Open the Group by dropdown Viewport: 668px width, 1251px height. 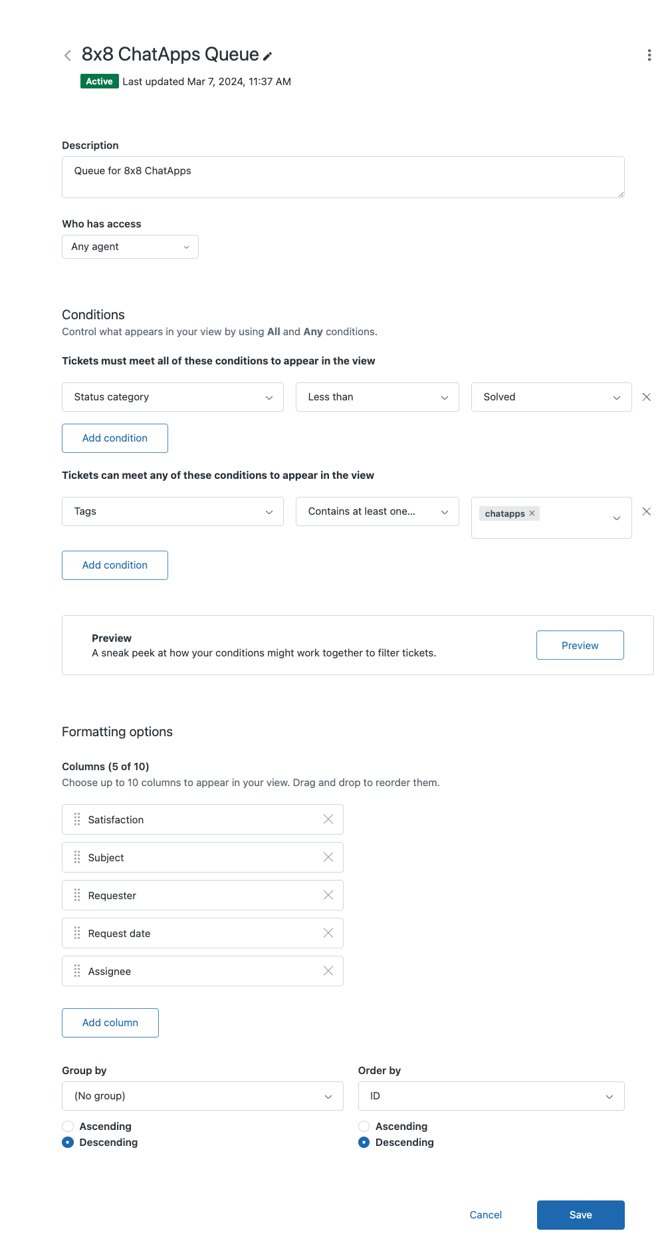(202, 1096)
